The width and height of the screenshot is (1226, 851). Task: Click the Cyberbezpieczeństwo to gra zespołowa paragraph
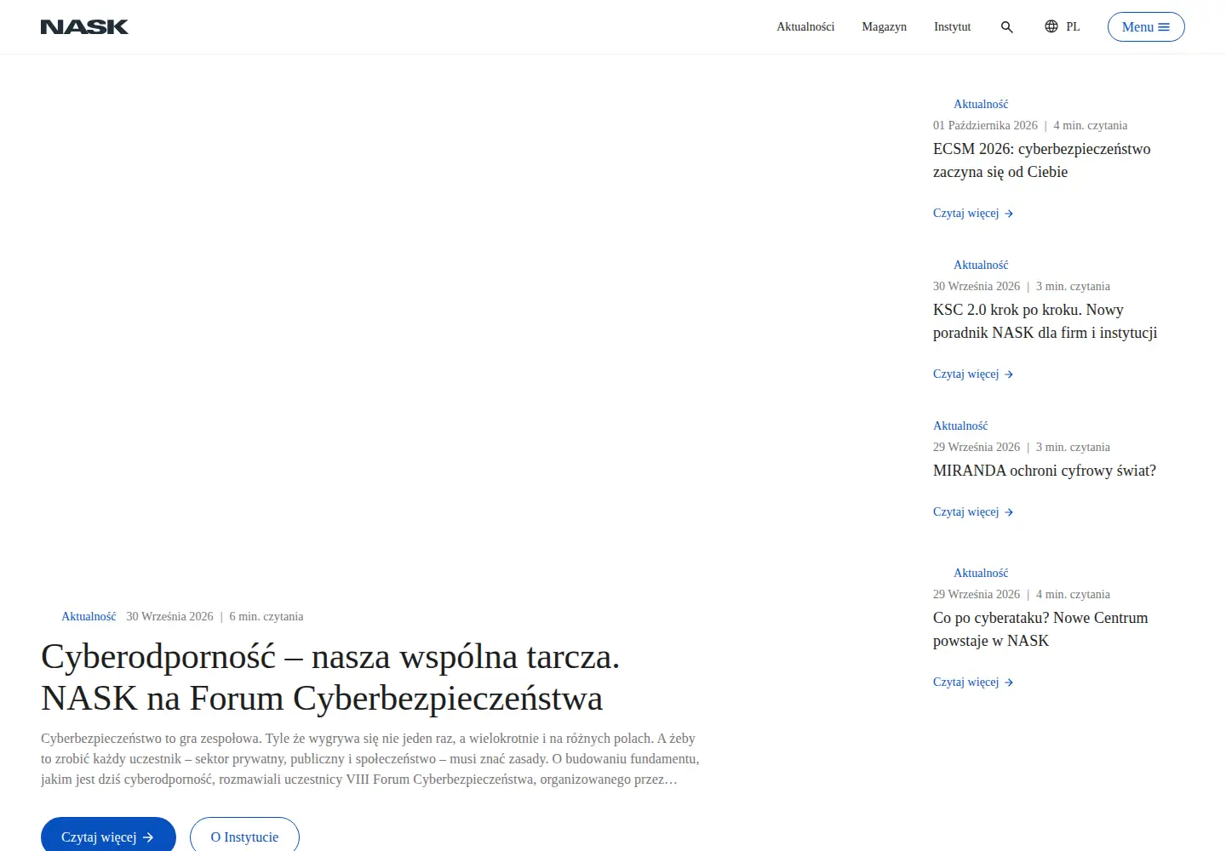click(x=370, y=759)
